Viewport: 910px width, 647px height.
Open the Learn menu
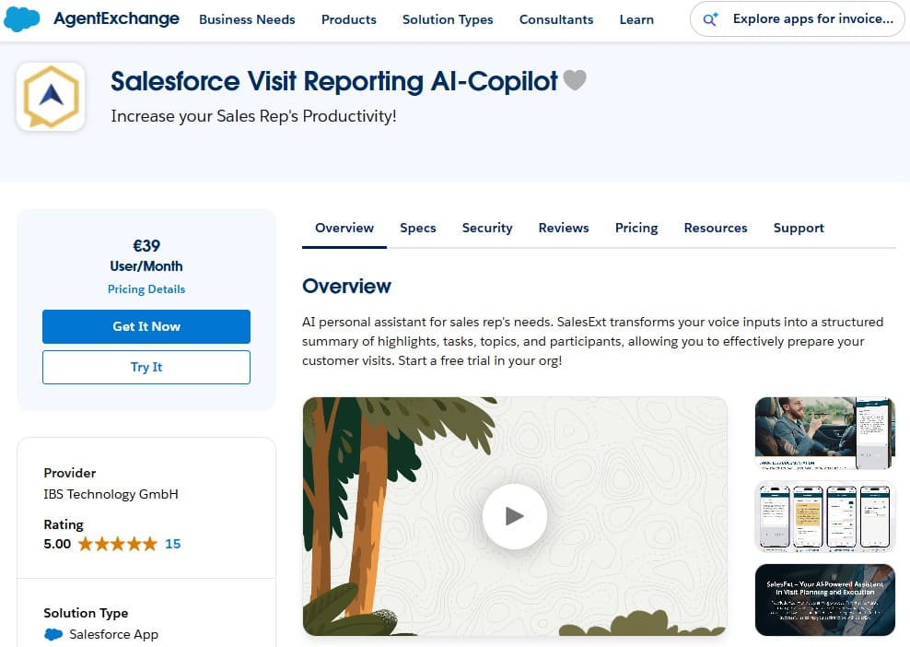point(636,19)
